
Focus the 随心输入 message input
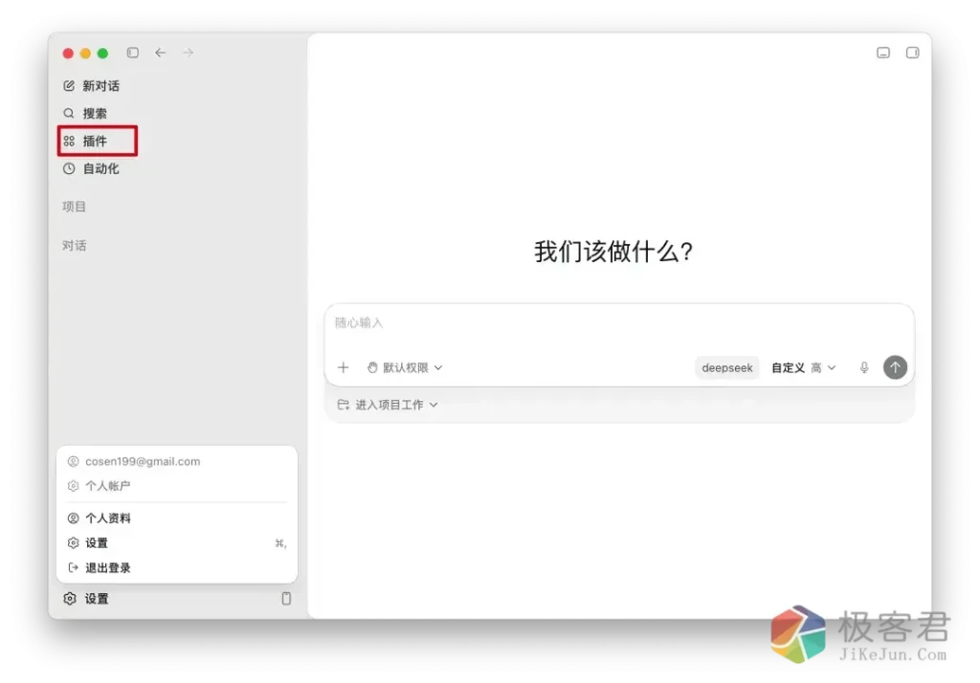[x=619, y=323]
